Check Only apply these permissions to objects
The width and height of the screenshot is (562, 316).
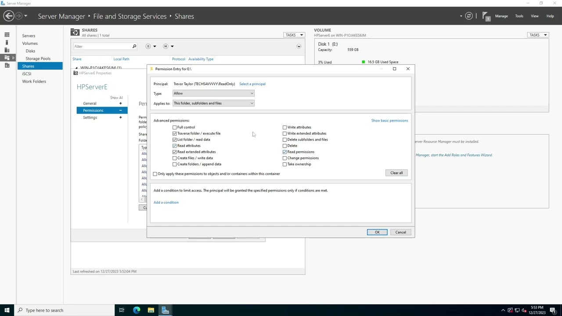[x=155, y=174]
